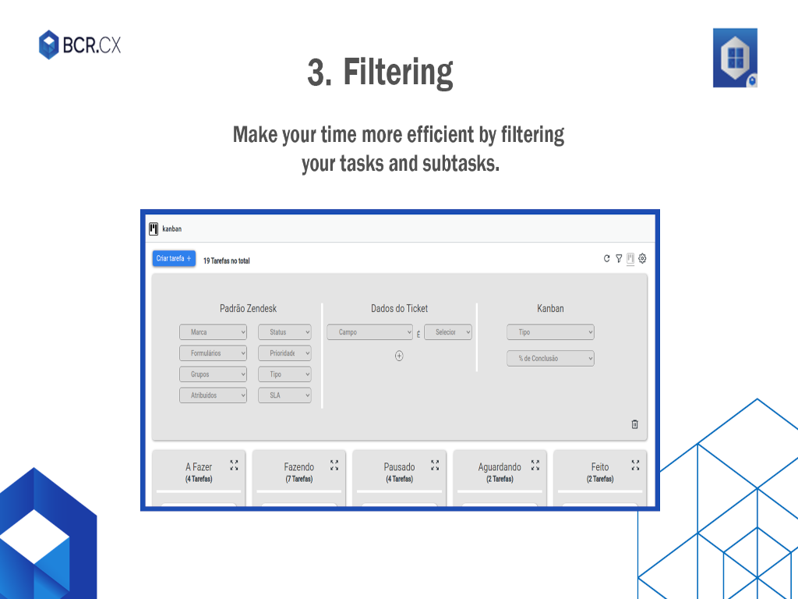798x599 pixels.
Task: Click the BCR.CX logo
Action: click(x=80, y=44)
